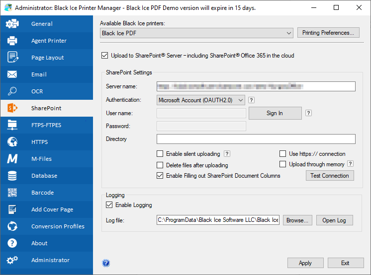Click Browse button for log file

pyautogui.click(x=297, y=220)
